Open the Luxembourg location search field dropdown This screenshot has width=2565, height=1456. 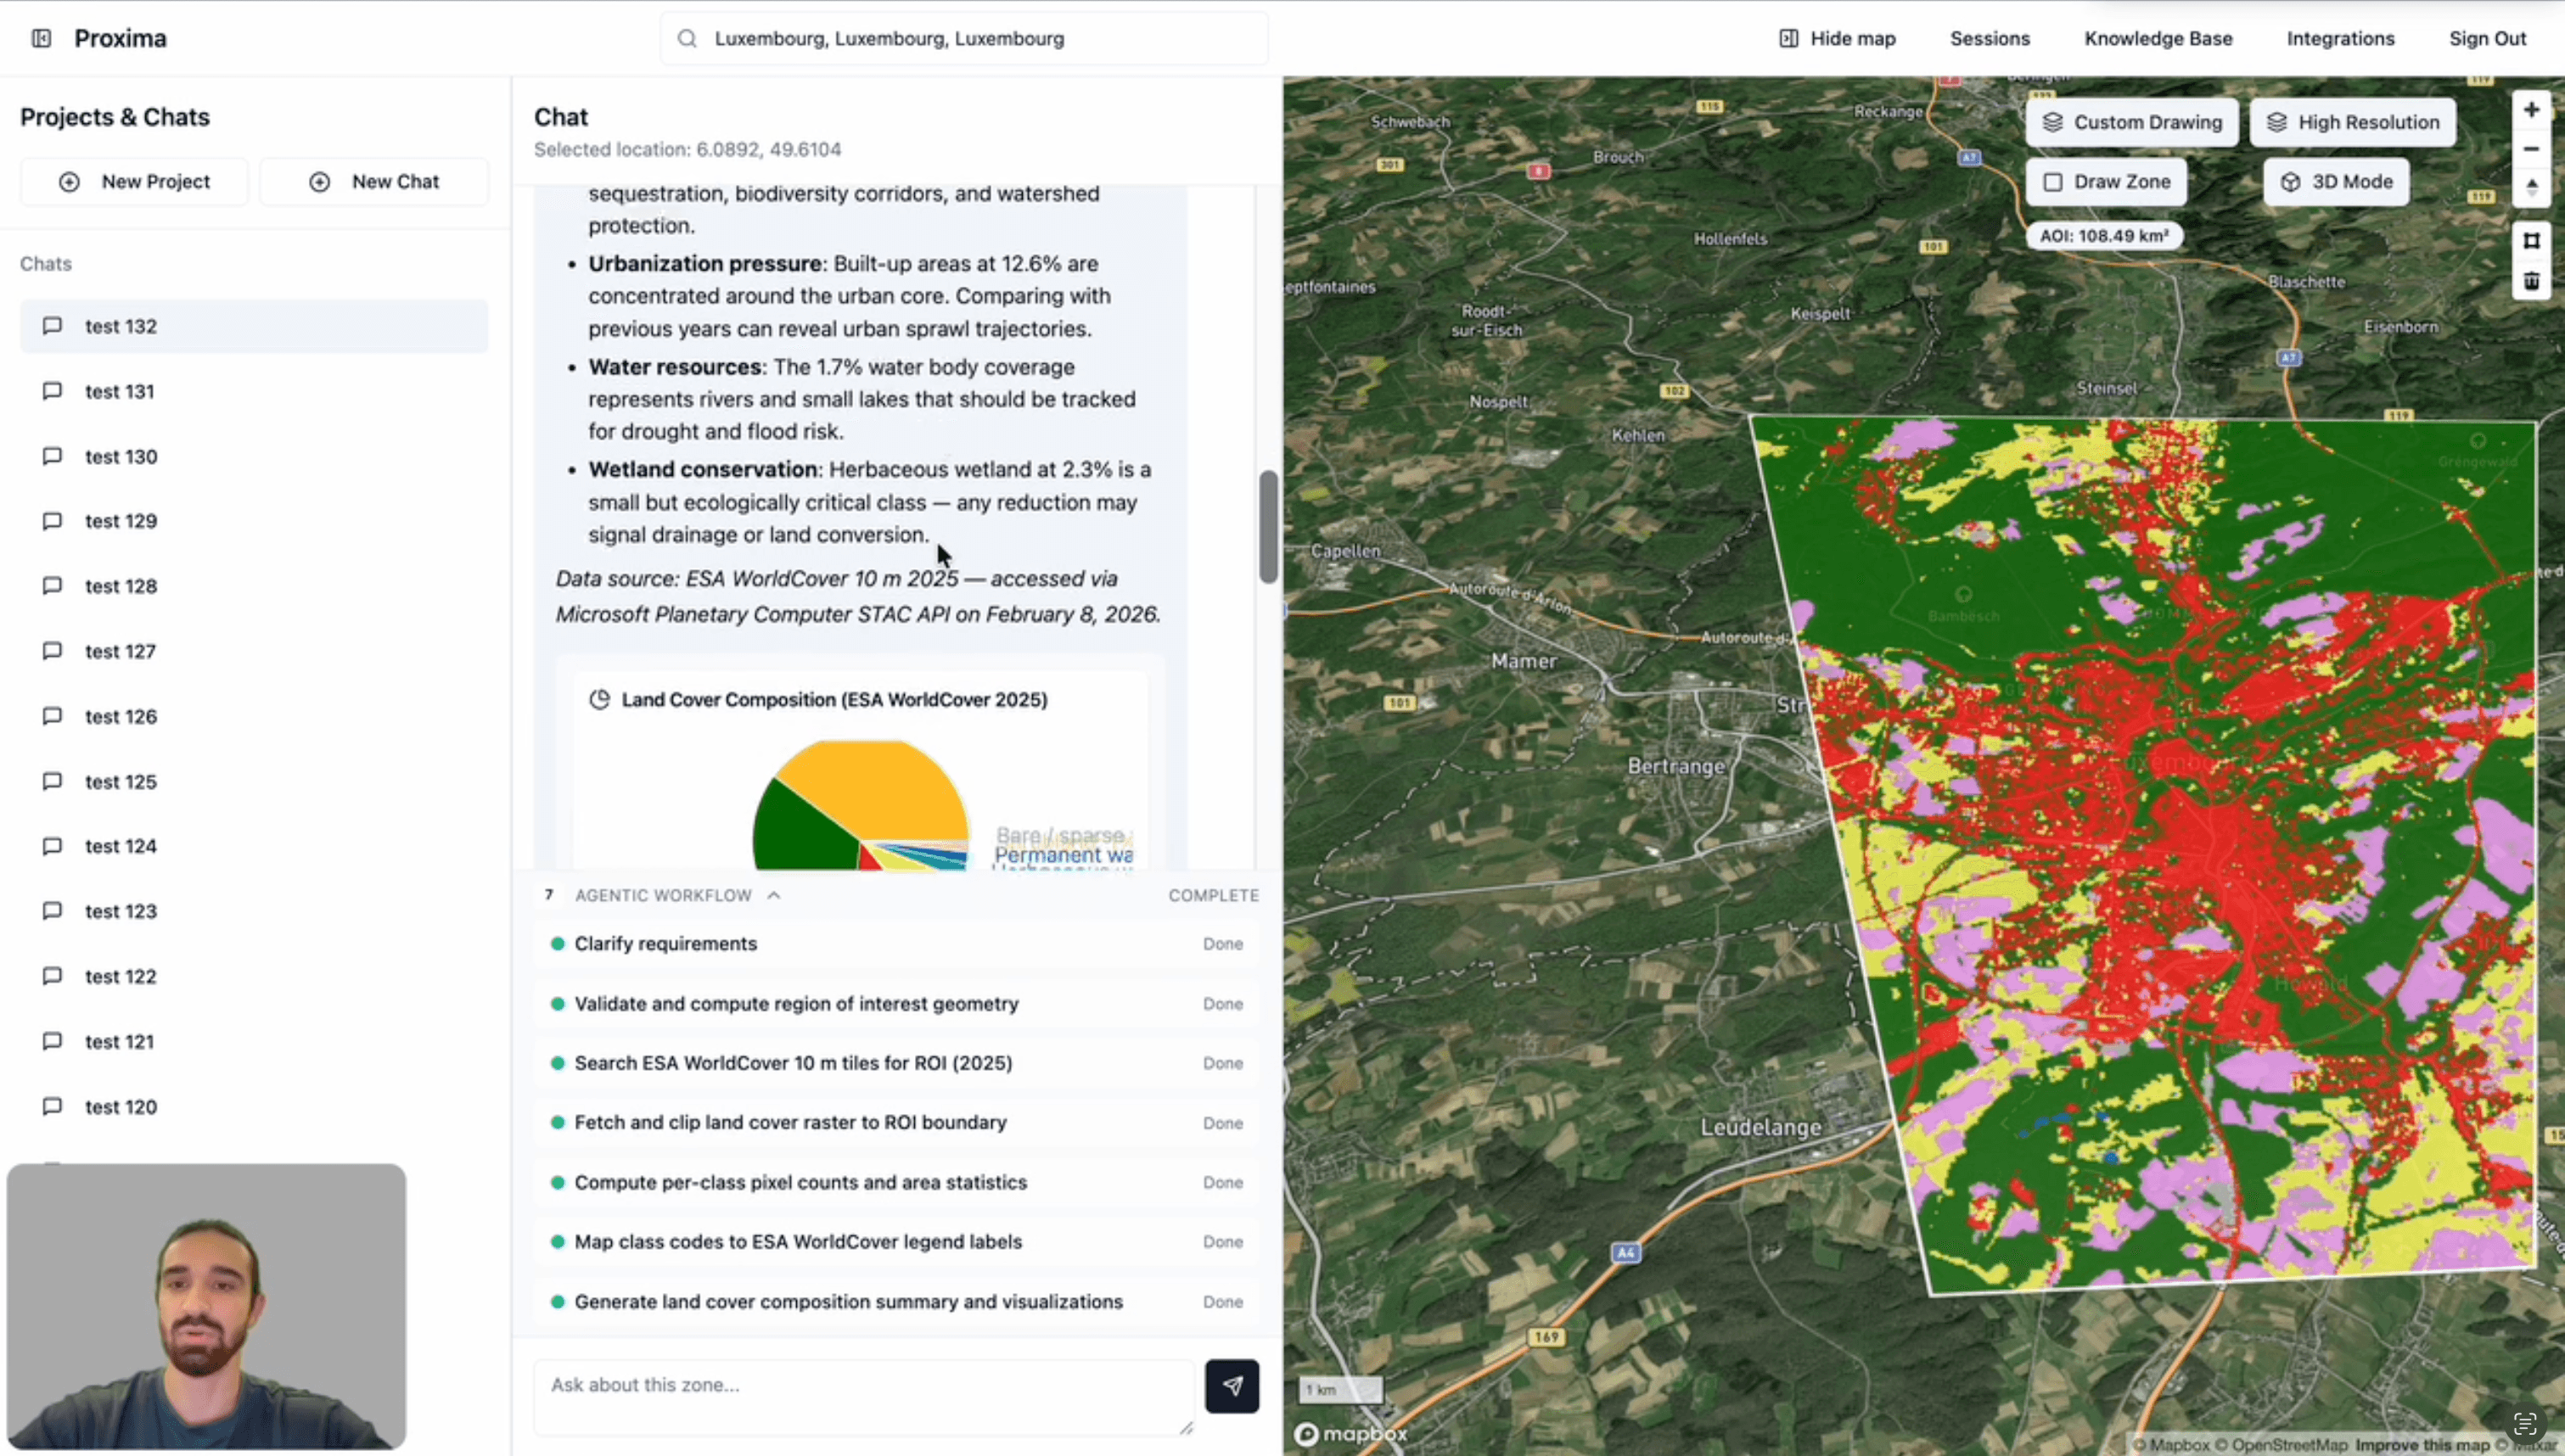point(962,38)
